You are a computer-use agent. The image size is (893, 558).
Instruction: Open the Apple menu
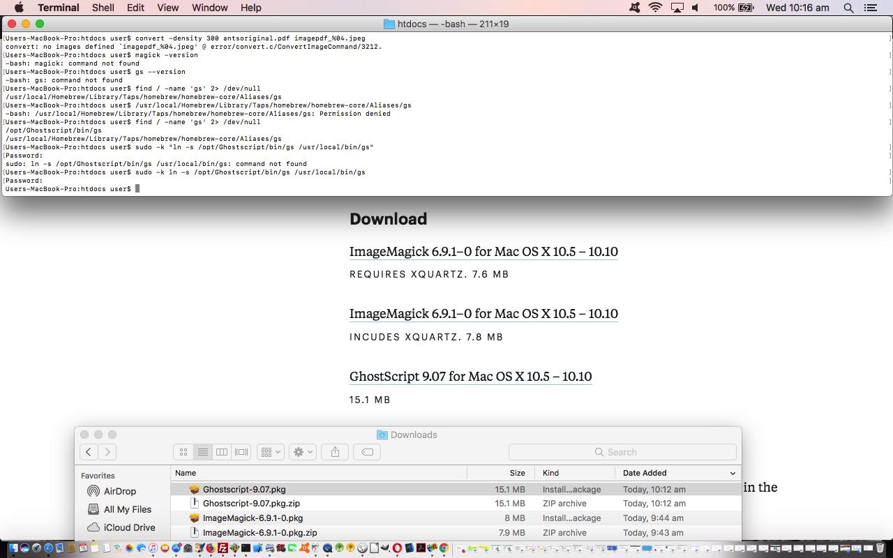point(19,8)
